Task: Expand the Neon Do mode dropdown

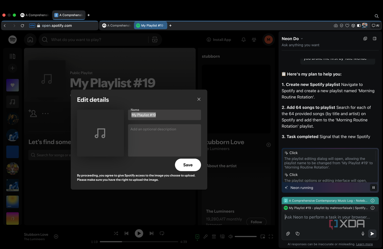Action: coord(292,39)
